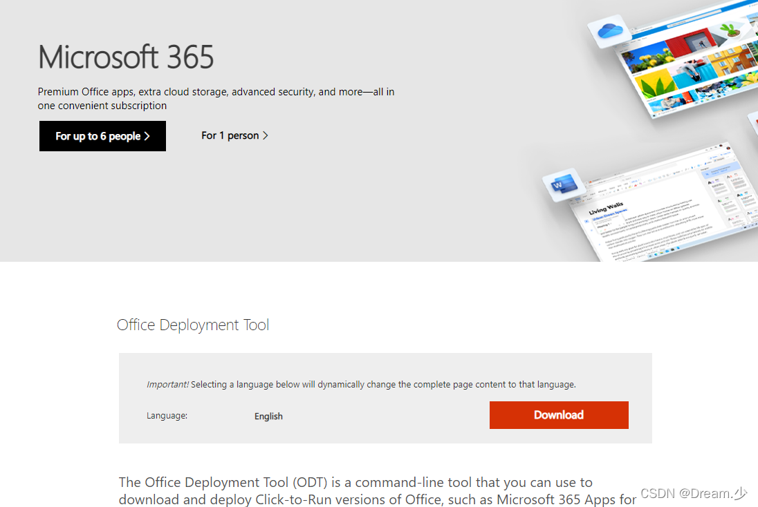Click the Word app icon

(x=564, y=184)
